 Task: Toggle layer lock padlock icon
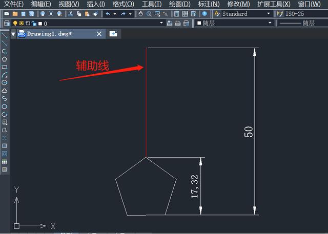click(x=34, y=23)
